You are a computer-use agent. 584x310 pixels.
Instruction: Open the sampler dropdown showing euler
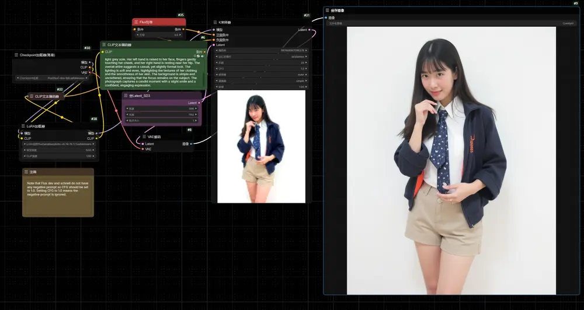[x=262, y=75]
